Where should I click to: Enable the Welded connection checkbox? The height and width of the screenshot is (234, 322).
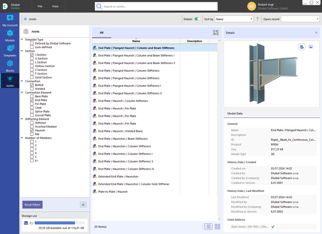pos(32,89)
